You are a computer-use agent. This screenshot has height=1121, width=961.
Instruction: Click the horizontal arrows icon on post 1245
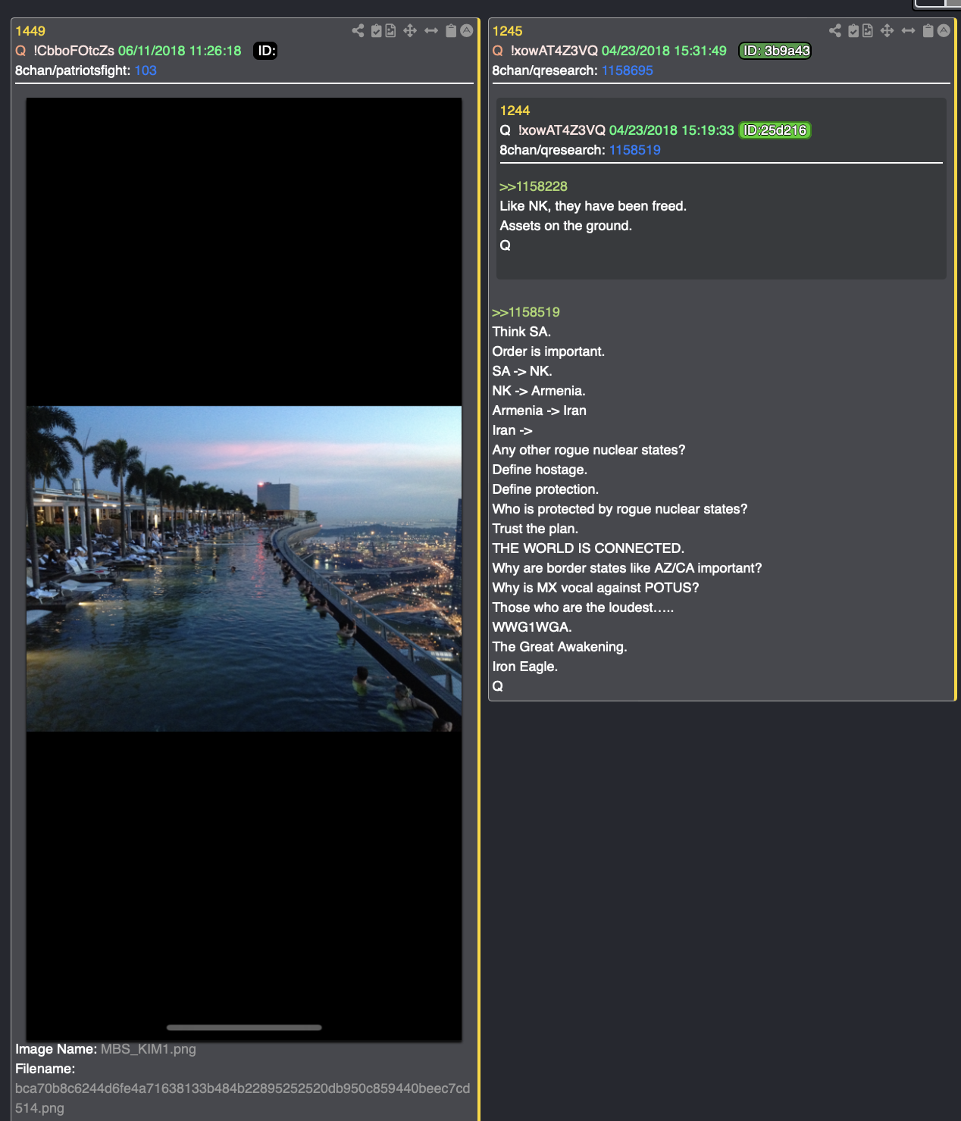pos(908,30)
